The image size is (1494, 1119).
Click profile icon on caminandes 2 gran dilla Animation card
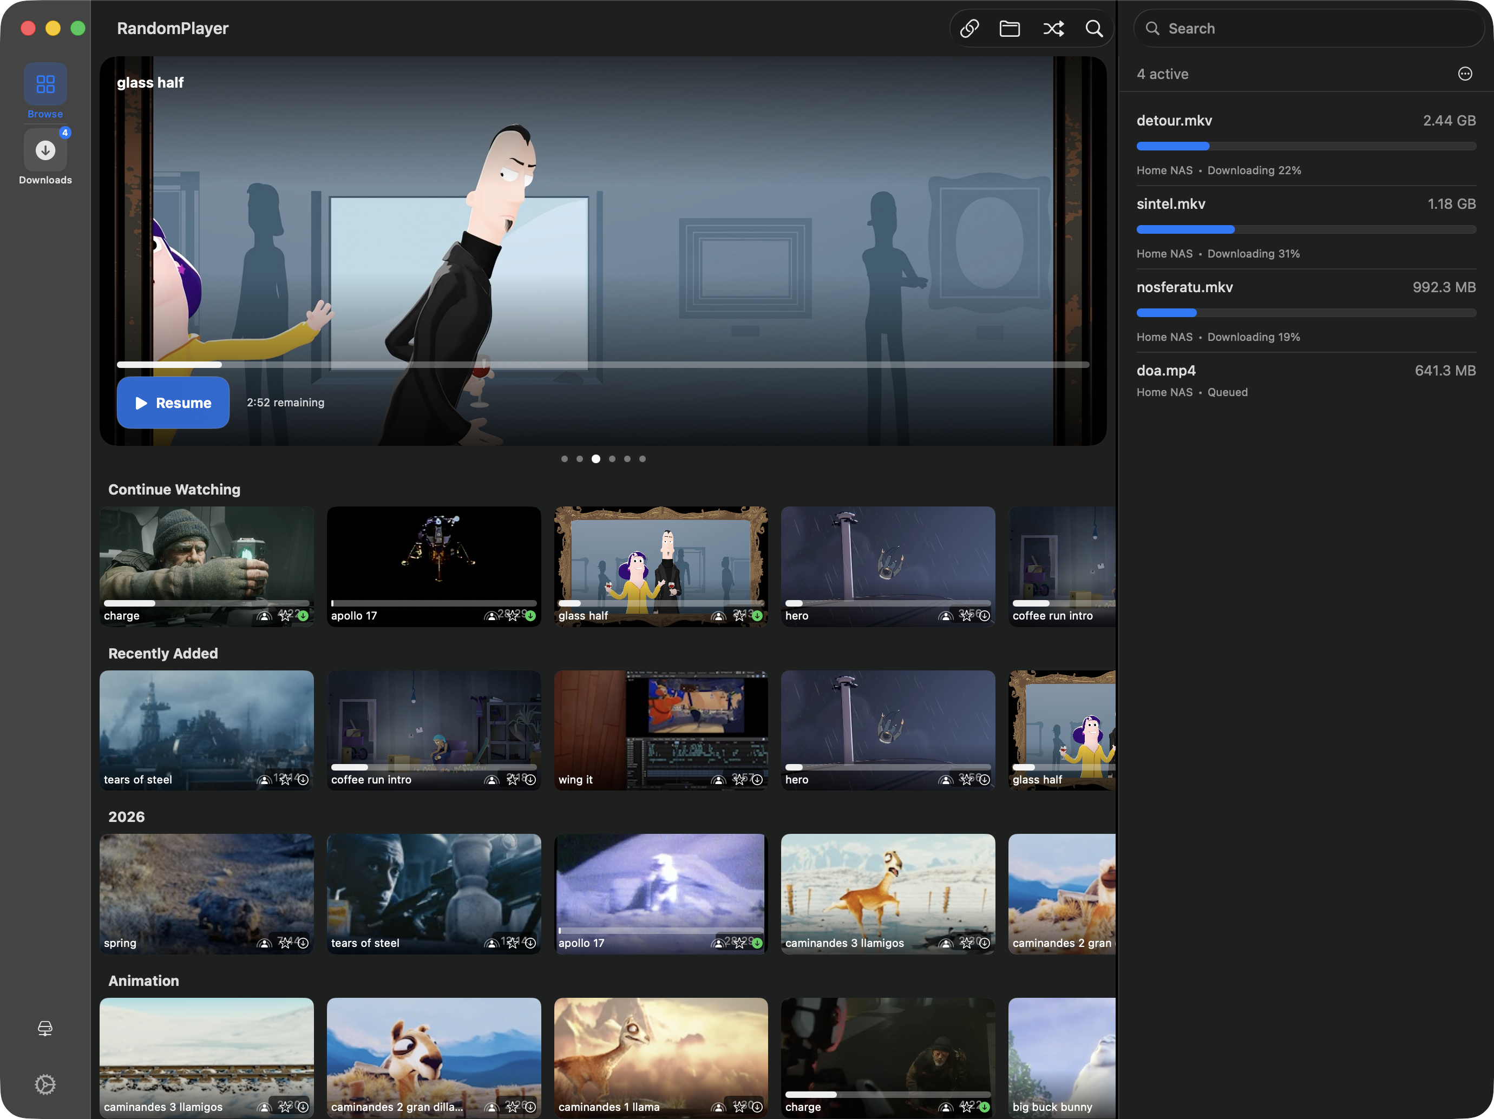(x=492, y=1107)
